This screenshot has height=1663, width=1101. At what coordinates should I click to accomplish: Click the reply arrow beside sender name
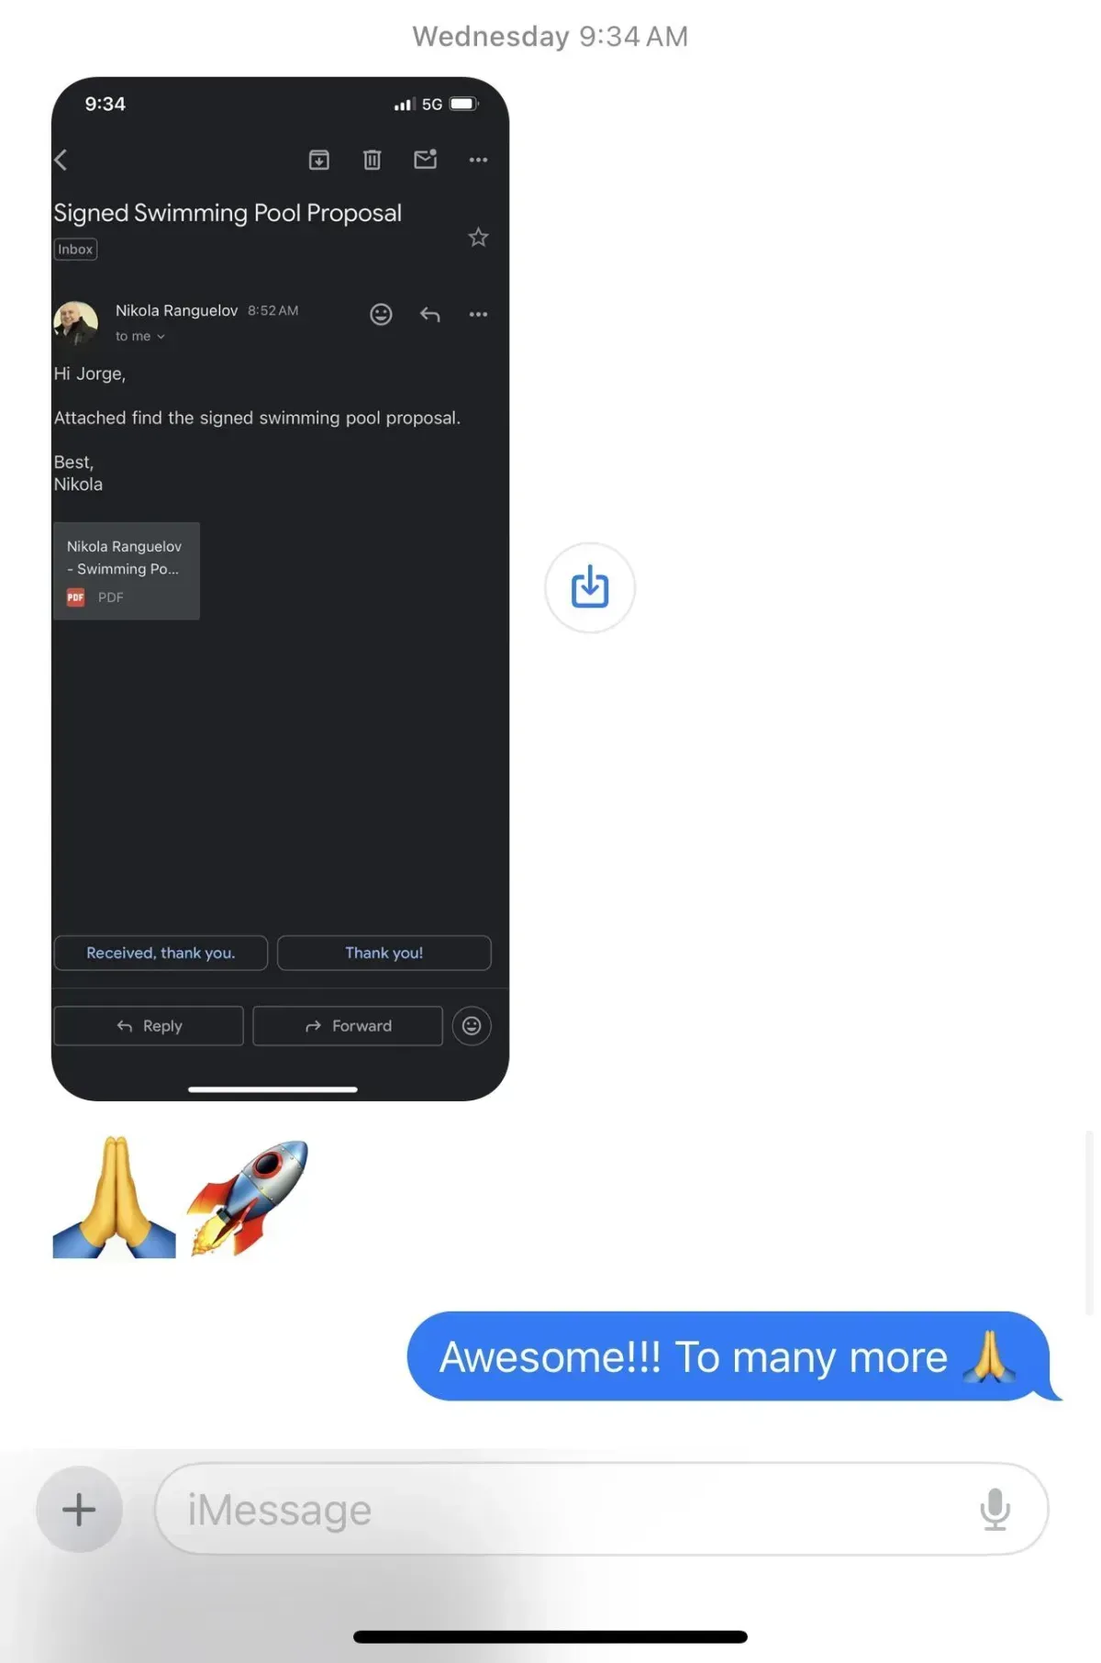[x=429, y=315]
